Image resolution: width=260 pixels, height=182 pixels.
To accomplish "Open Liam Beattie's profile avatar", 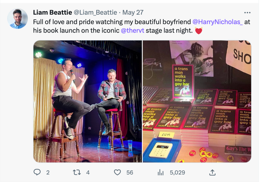I will 18,18.
